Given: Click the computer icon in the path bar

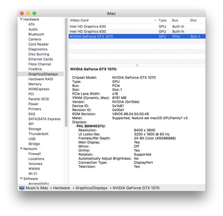Looking at the screenshot, I should click(22, 188).
